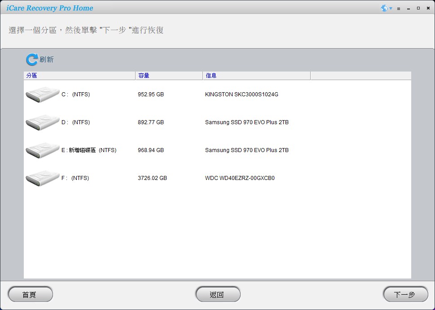Close the iCare Recovery Pro window
Screen dimensions: 435x310
coord(428,9)
